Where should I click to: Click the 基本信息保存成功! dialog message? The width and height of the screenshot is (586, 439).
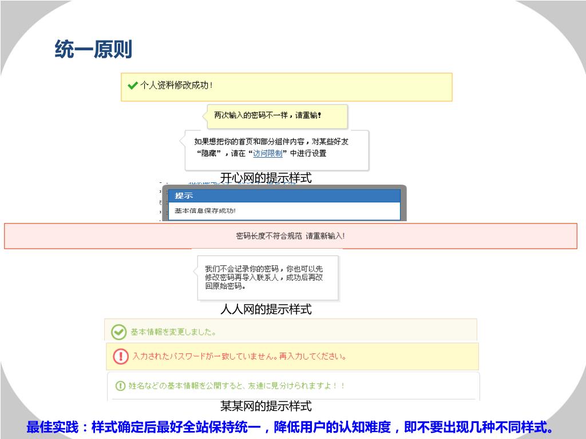205,211
